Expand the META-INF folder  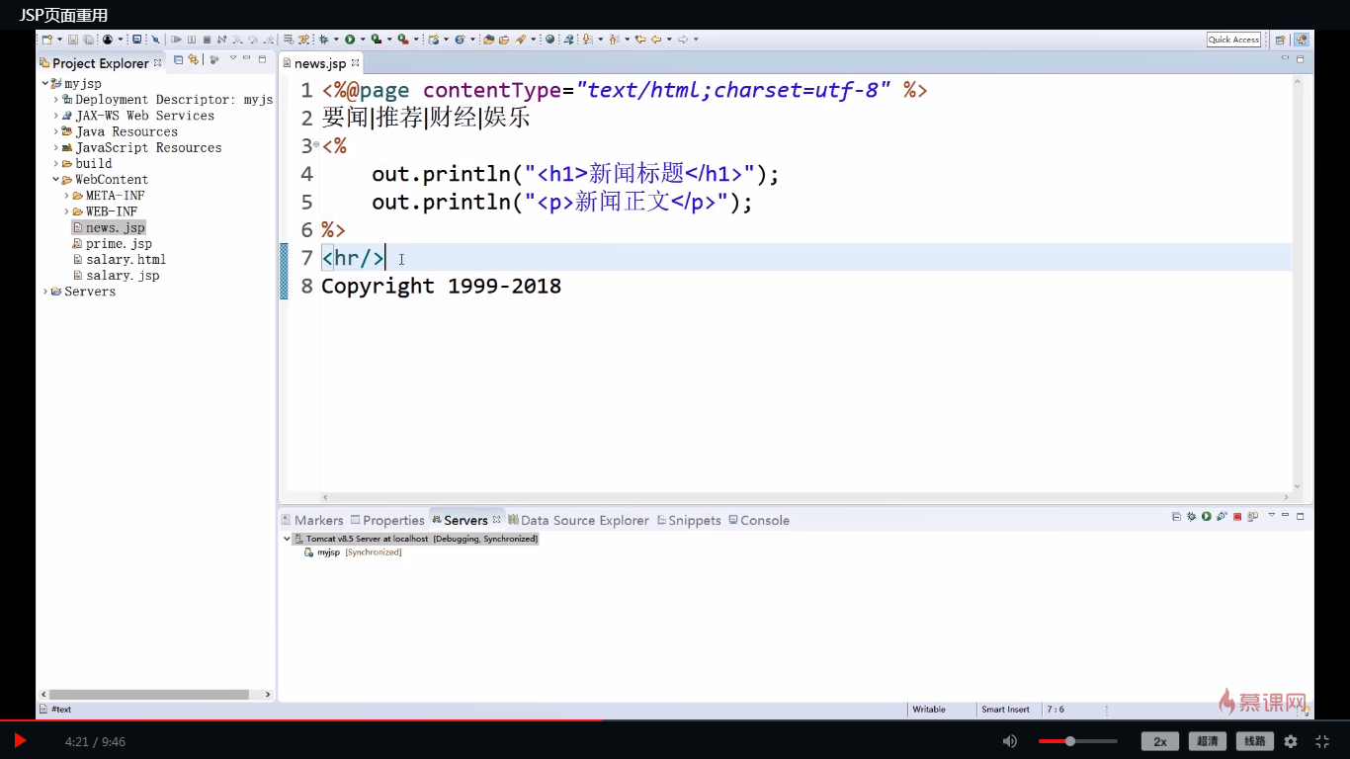pos(67,196)
